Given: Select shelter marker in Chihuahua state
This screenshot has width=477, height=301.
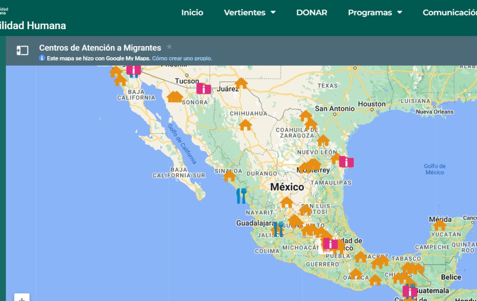Looking at the screenshot, I should tap(245, 125).
